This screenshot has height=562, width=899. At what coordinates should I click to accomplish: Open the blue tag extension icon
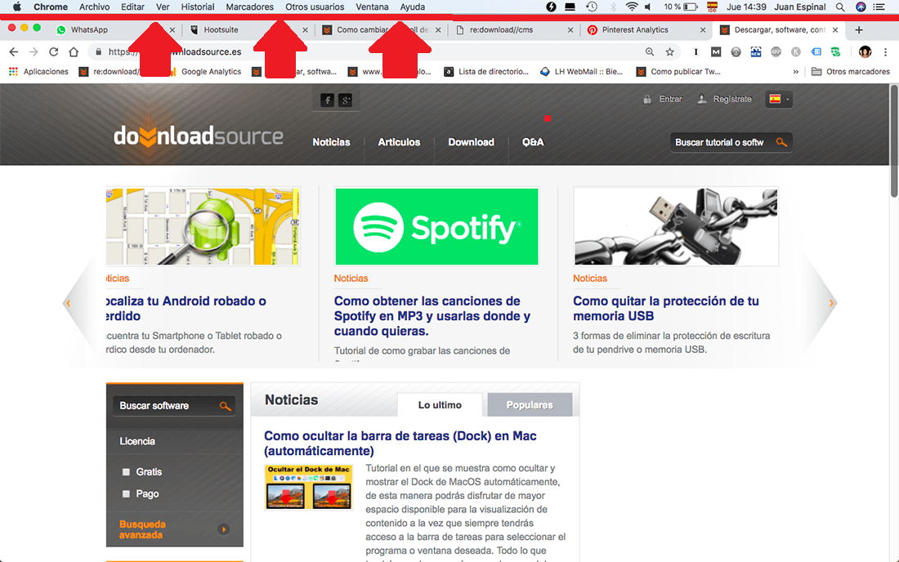coord(816,51)
